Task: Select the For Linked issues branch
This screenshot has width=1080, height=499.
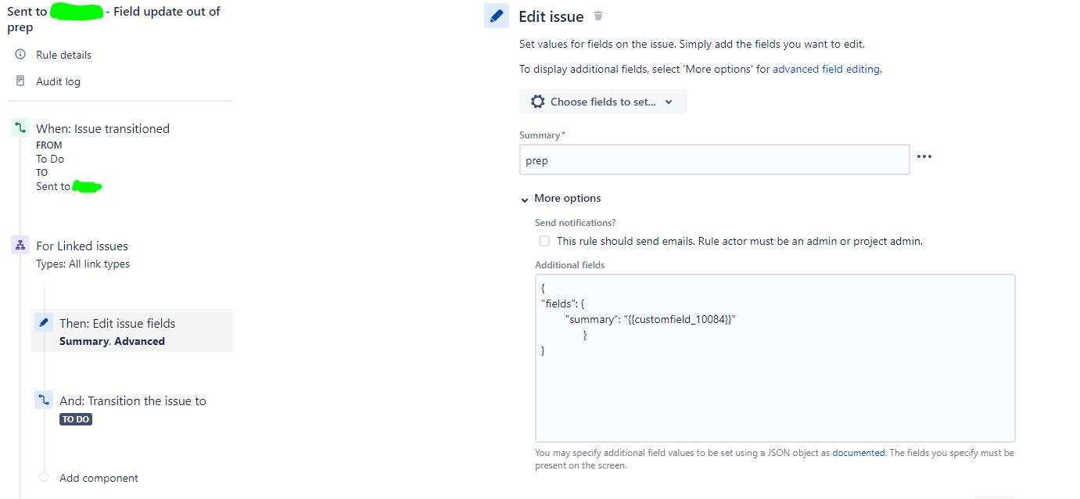Action: (x=82, y=246)
